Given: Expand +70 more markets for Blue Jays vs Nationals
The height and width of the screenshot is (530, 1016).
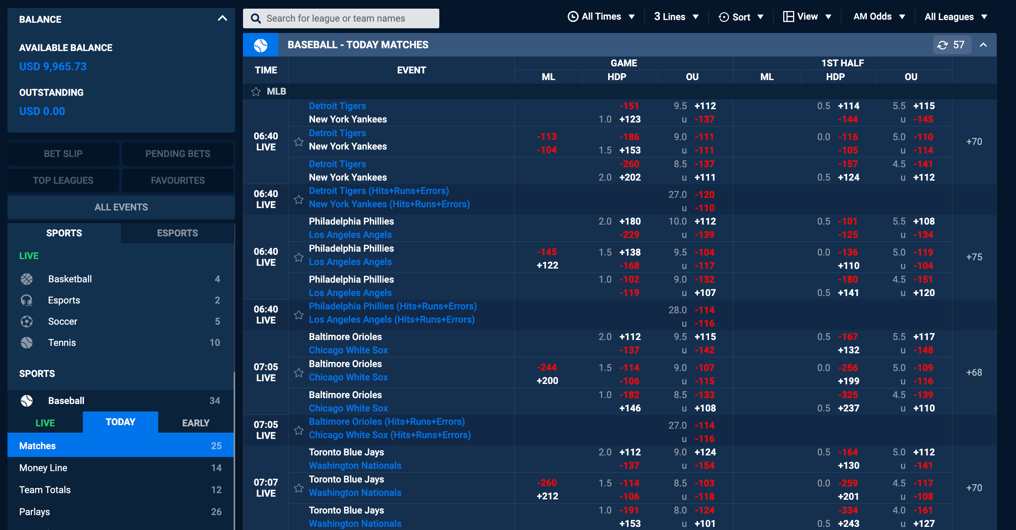Looking at the screenshot, I should point(974,488).
